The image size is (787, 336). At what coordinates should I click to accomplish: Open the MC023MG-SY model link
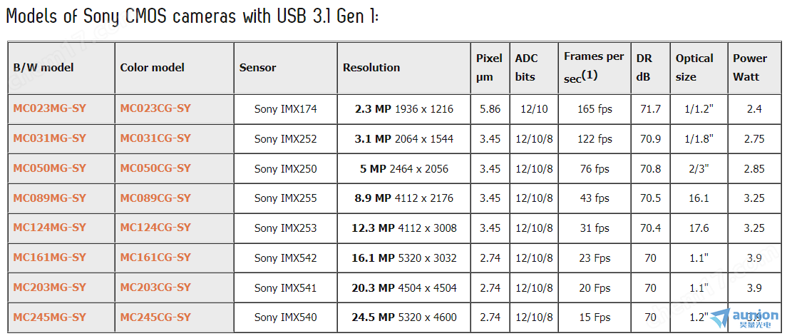[50, 108]
